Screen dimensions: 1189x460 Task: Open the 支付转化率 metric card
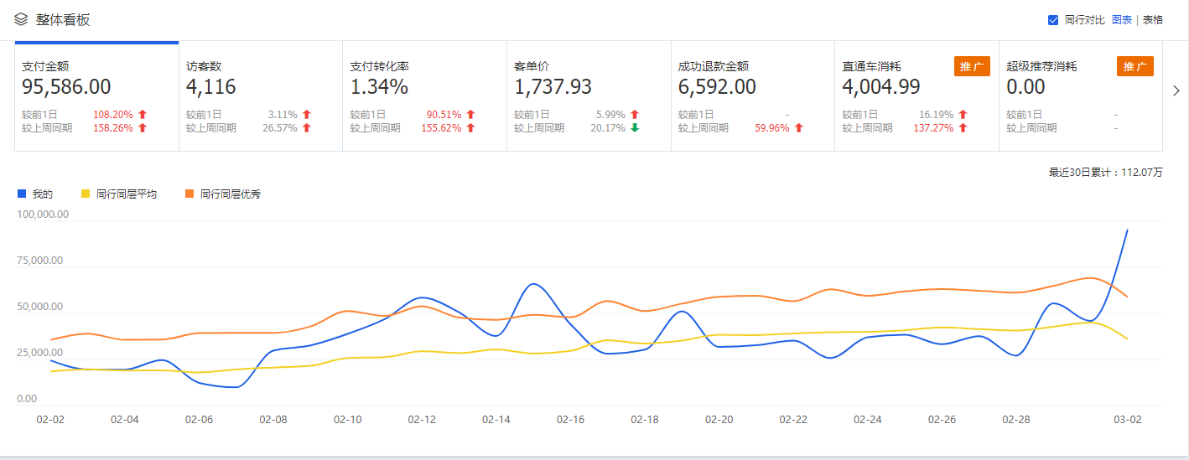(x=424, y=96)
